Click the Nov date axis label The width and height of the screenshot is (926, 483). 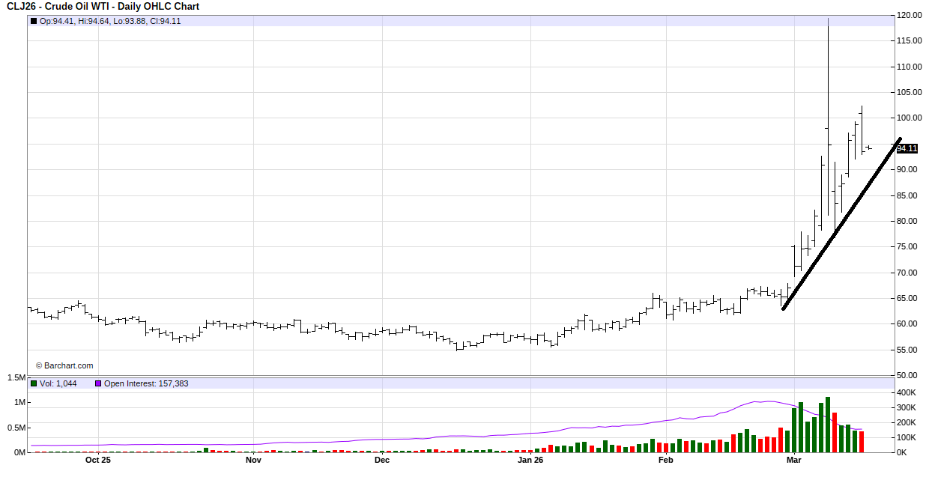253,461
